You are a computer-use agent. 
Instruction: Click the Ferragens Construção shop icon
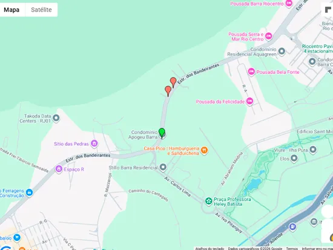coord(29,192)
